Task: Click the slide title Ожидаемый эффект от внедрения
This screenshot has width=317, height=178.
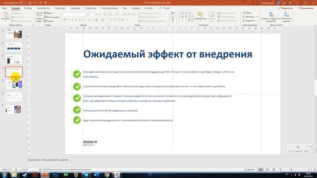Action: click(167, 54)
